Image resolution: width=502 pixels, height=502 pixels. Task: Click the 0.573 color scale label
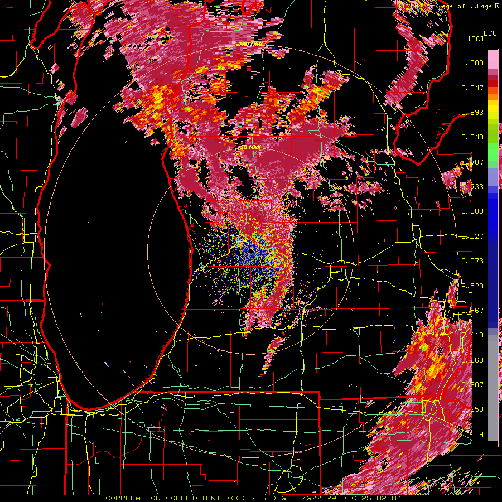click(472, 260)
